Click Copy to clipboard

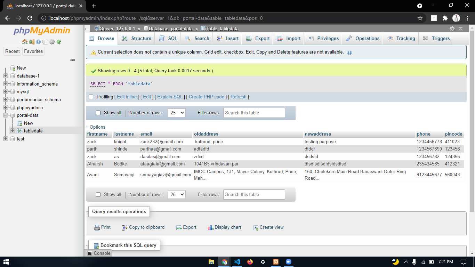(x=143, y=227)
